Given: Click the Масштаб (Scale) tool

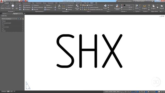Looking at the screenshot, I should pos(35,9).
